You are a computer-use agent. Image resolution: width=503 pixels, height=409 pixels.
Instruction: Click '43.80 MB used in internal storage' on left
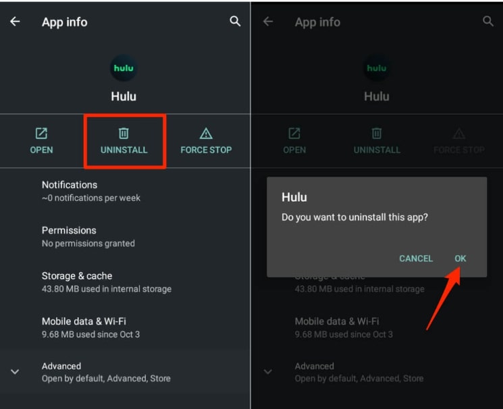point(107,289)
